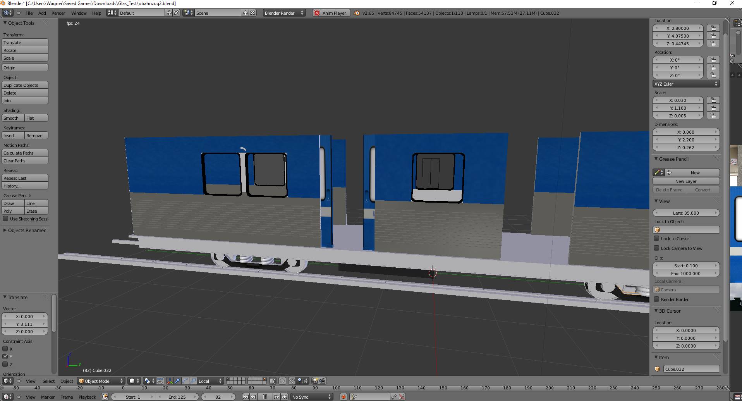Toggle proportional editing circle icon
Screen dimensions: 742x401
(x=282, y=381)
